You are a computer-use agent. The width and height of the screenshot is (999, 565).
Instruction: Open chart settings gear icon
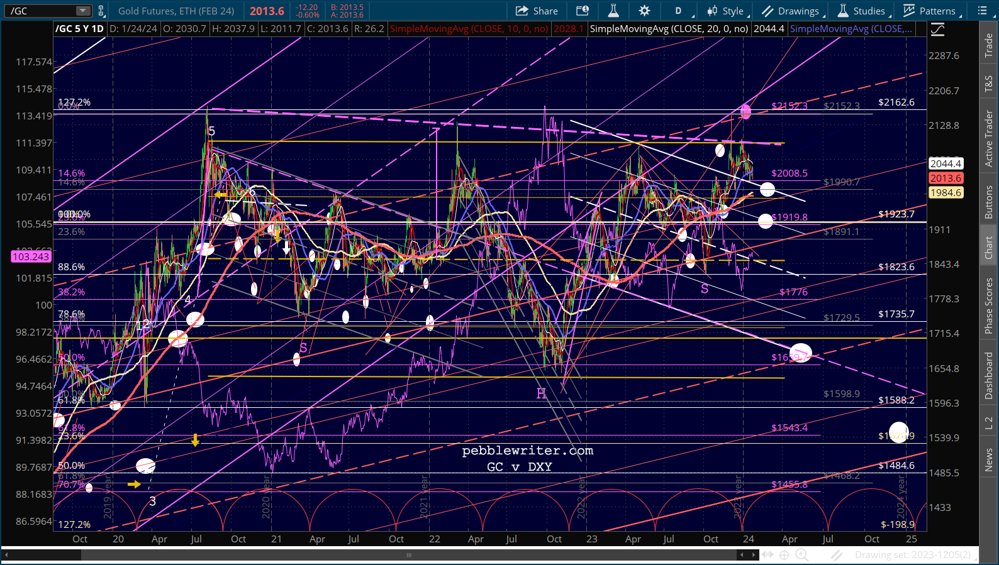pyautogui.click(x=644, y=11)
